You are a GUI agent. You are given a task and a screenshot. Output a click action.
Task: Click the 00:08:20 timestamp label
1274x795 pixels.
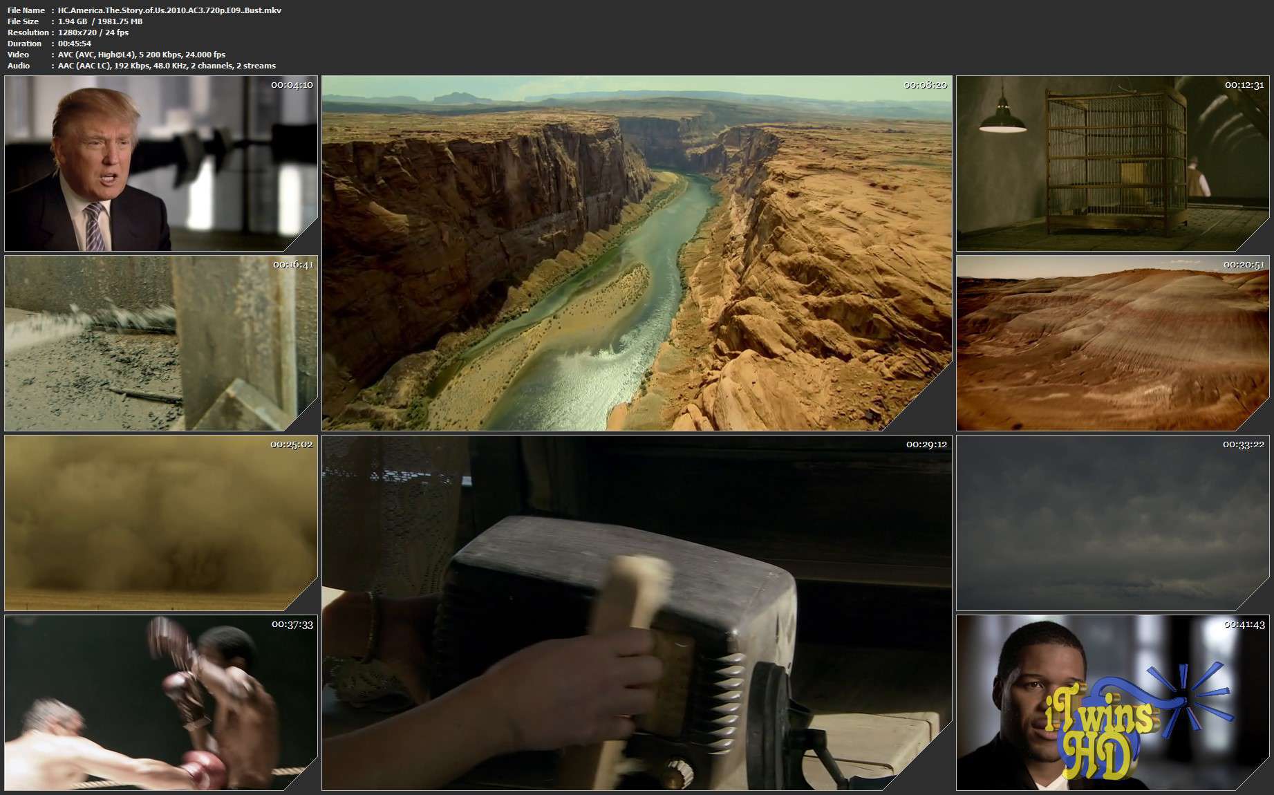[x=926, y=85]
